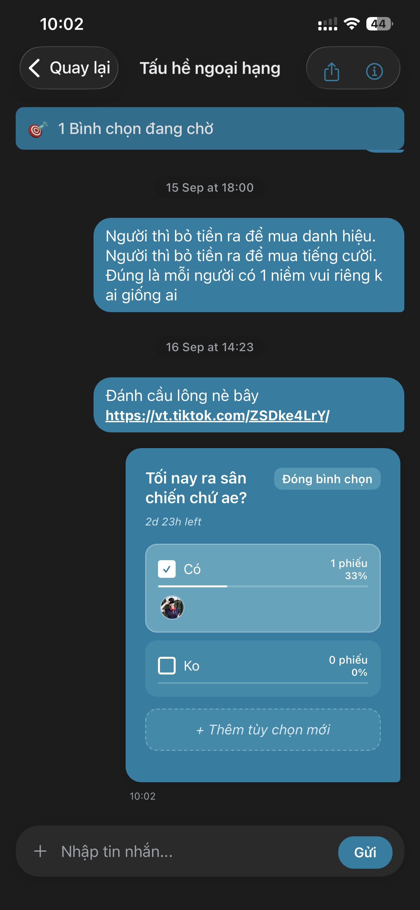Add option via Thêm tùy chọn mới

[263, 730]
